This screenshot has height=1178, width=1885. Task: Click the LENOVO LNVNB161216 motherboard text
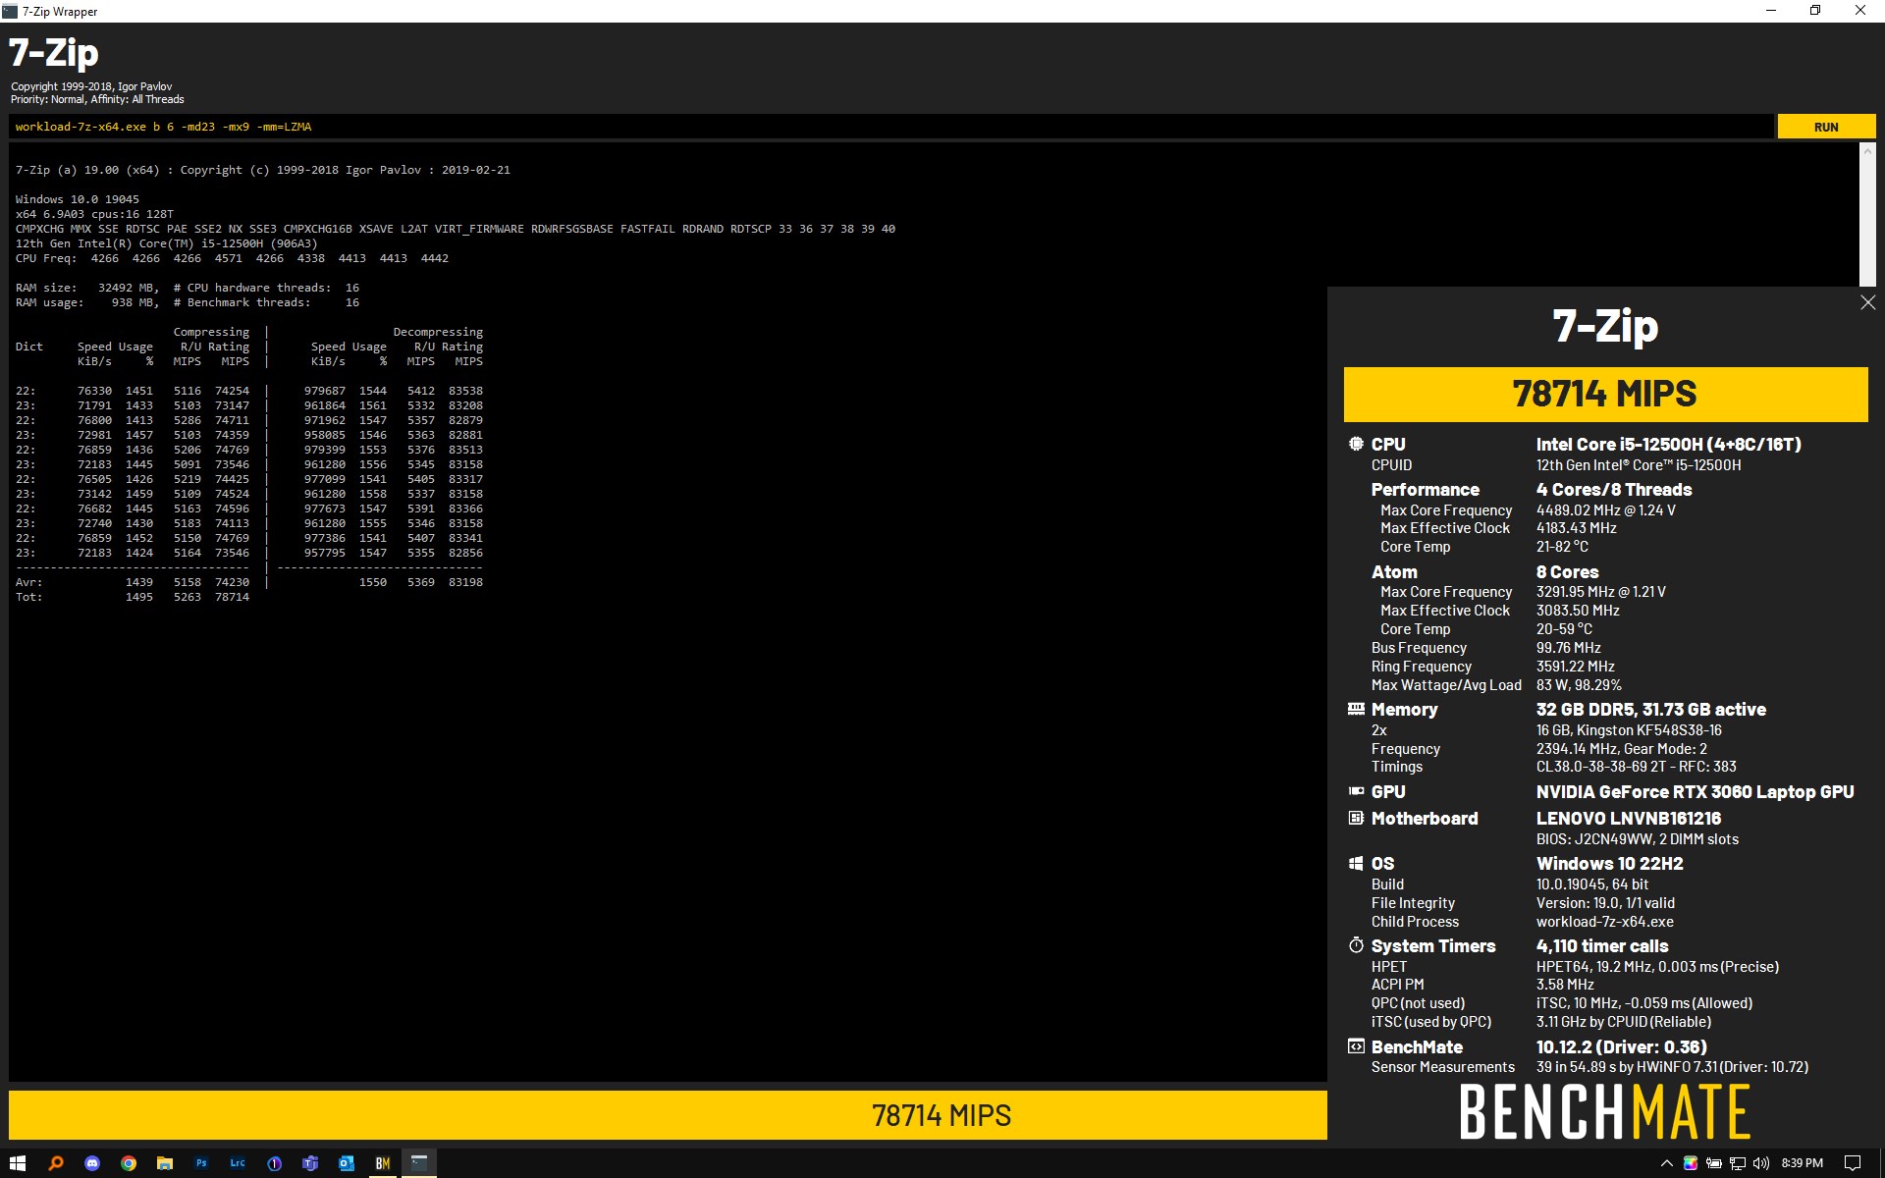[x=1629, y=818]
